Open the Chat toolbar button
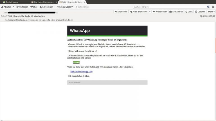Viewport: 216px width, 121px height. click(34, 7)
